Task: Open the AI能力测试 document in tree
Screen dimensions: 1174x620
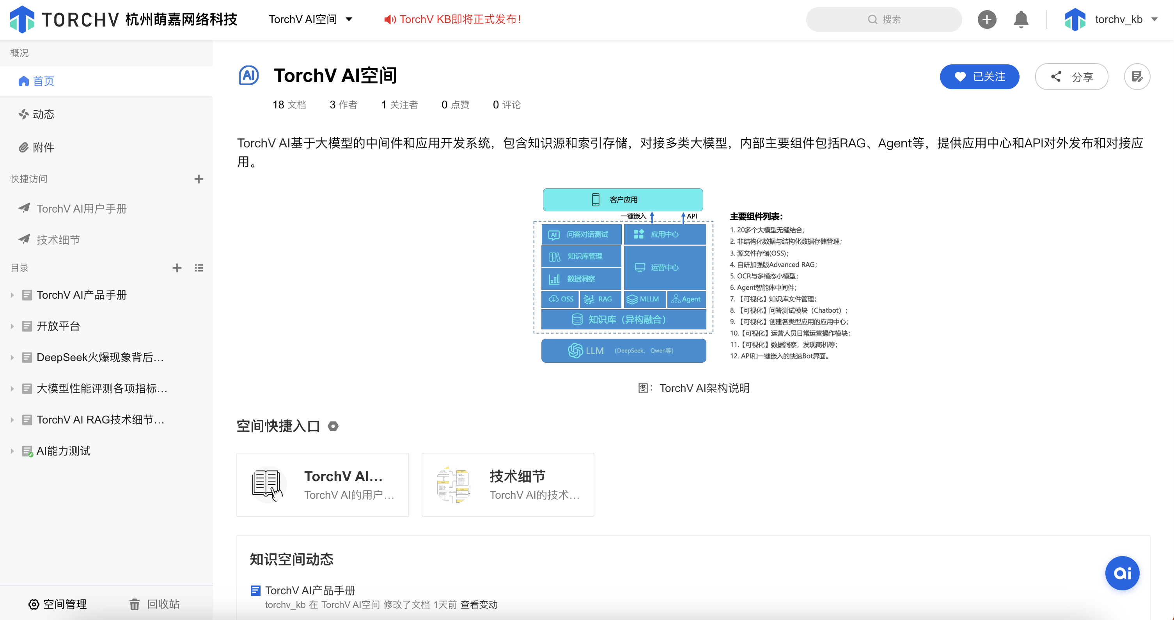Action: pos(63,451)
